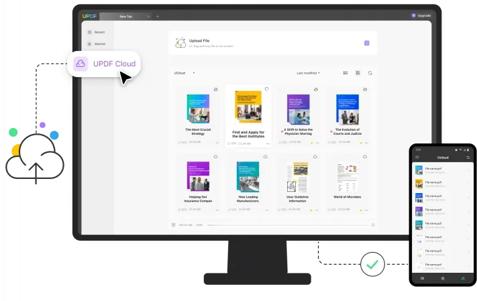This screenshot has height=301, width=477.
Task: Click the refresh sync icon beside view toggles
Action: pyautogui.click(x=370, y=73)
